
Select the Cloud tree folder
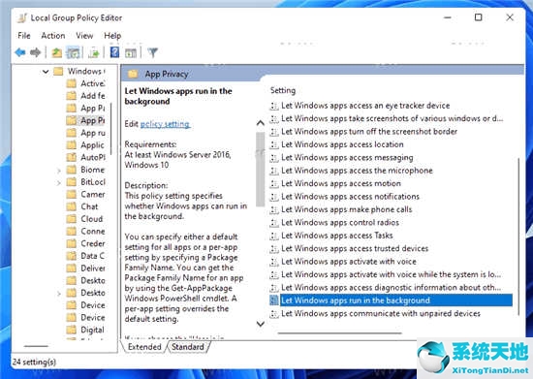[84, 219]
